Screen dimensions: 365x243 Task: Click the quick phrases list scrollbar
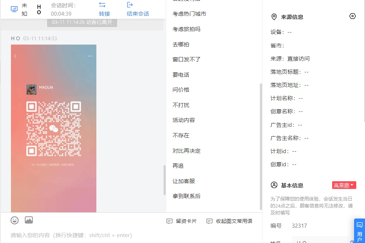[261, 147]
